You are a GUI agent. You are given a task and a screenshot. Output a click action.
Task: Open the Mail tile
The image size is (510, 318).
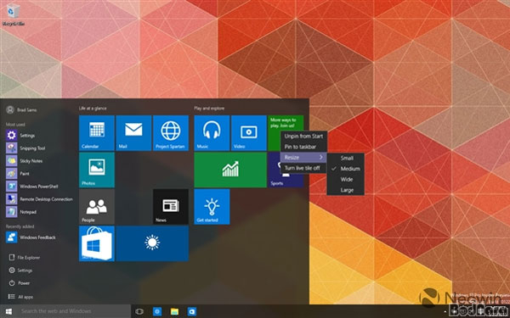tap(133, 133)
